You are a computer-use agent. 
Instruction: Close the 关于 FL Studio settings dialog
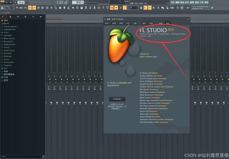pyautogui.click(x=188, y=19)
